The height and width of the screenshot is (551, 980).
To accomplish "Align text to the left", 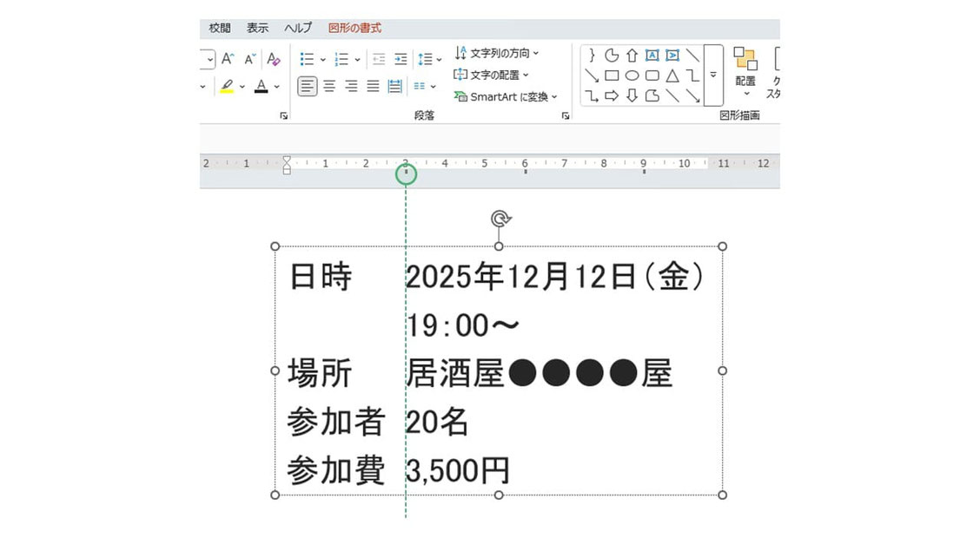I will coord(307,86).
